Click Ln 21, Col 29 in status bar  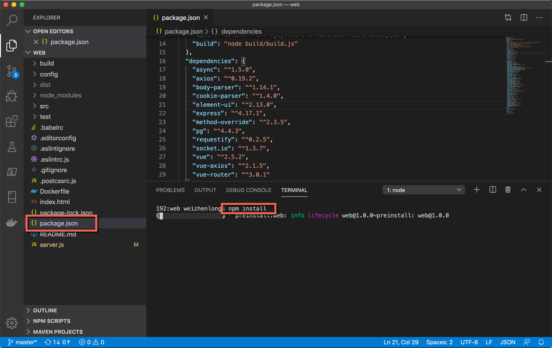(x=401, y=342)
